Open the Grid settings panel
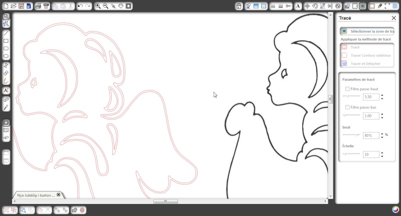 click(x=395, y=6)
